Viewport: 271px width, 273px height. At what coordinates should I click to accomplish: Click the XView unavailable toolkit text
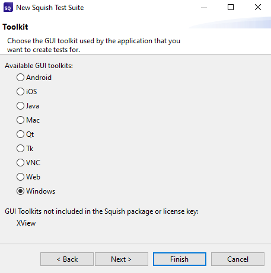point(26,223)
